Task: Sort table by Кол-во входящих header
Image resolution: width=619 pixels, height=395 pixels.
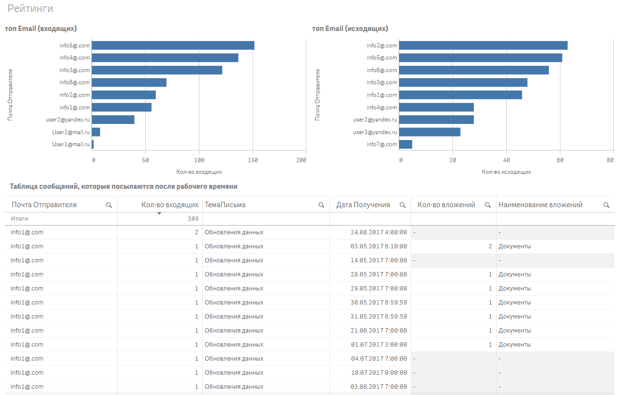Action: coord(170,205)
